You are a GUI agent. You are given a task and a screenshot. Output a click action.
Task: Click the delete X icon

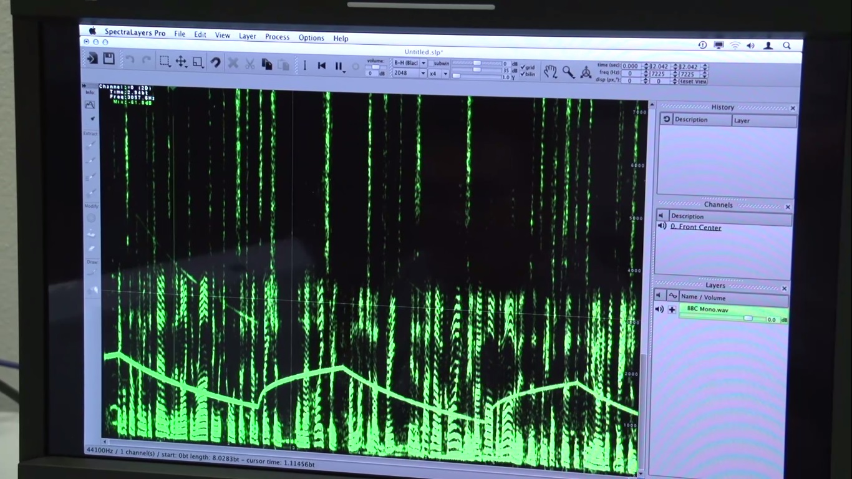pyautogui.click(x=233, y=63)
